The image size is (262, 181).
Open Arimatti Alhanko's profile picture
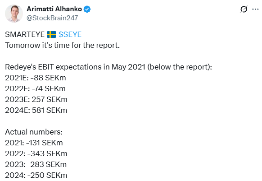[14, 14]
